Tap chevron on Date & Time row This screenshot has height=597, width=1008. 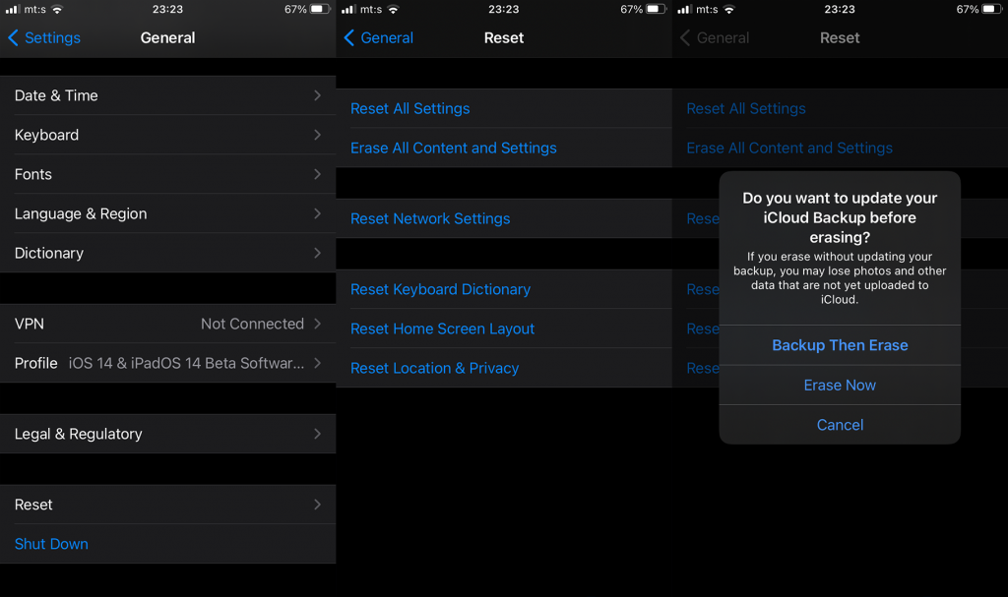[318, 95]
